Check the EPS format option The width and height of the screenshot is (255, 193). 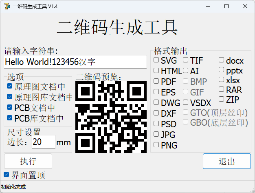pos(156,92)
